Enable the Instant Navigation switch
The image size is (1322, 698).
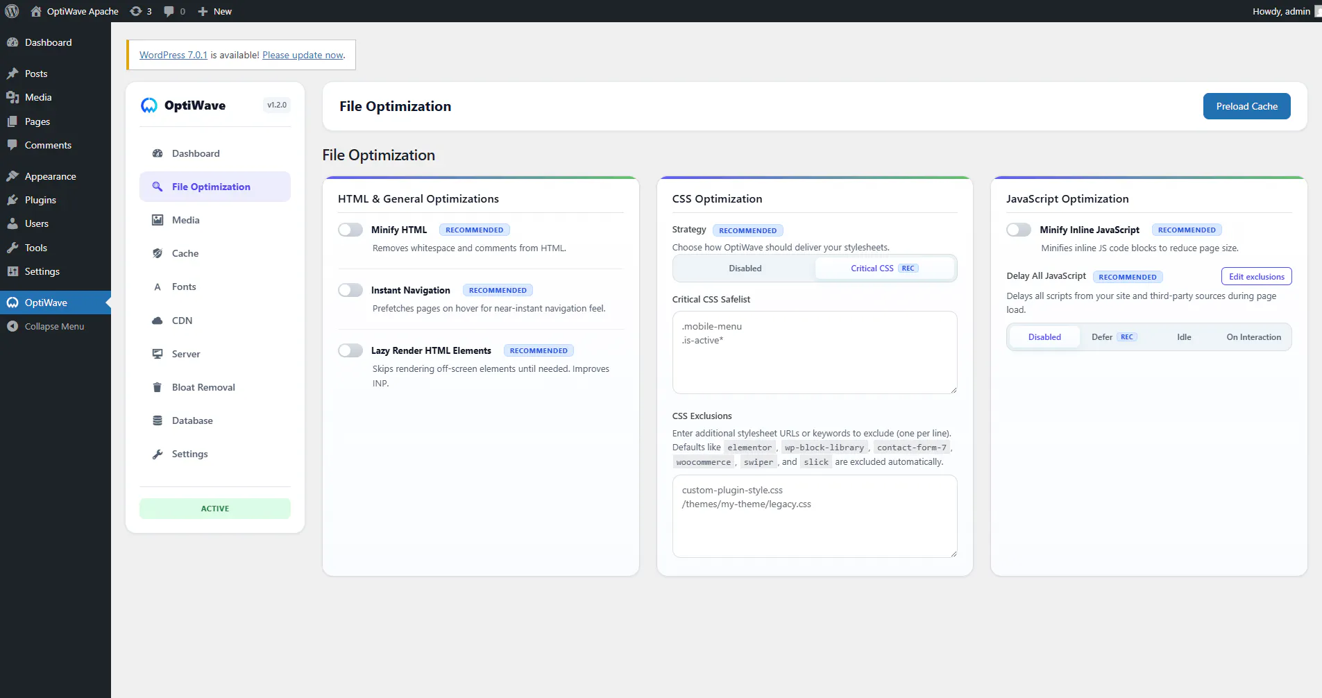click(350, 290)
